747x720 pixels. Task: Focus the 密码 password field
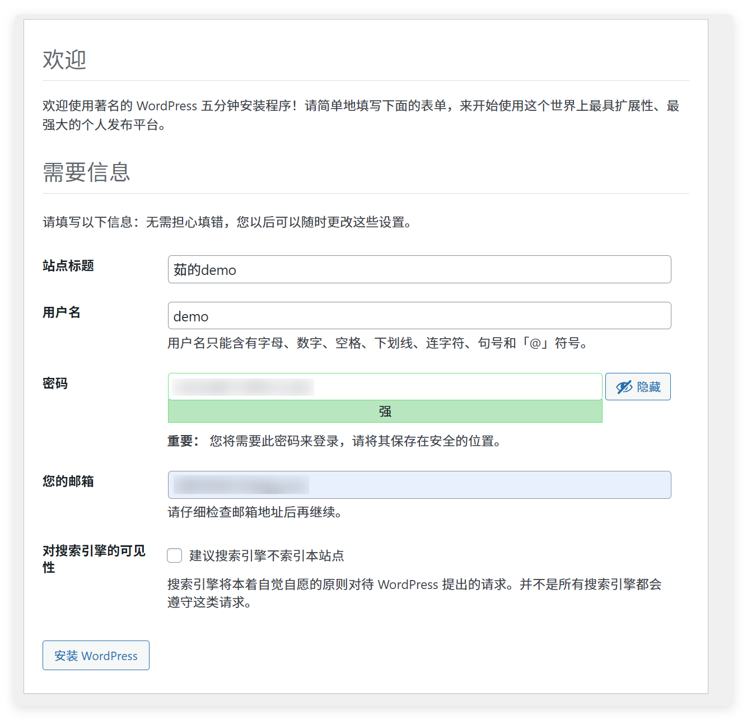click(385, 386)
